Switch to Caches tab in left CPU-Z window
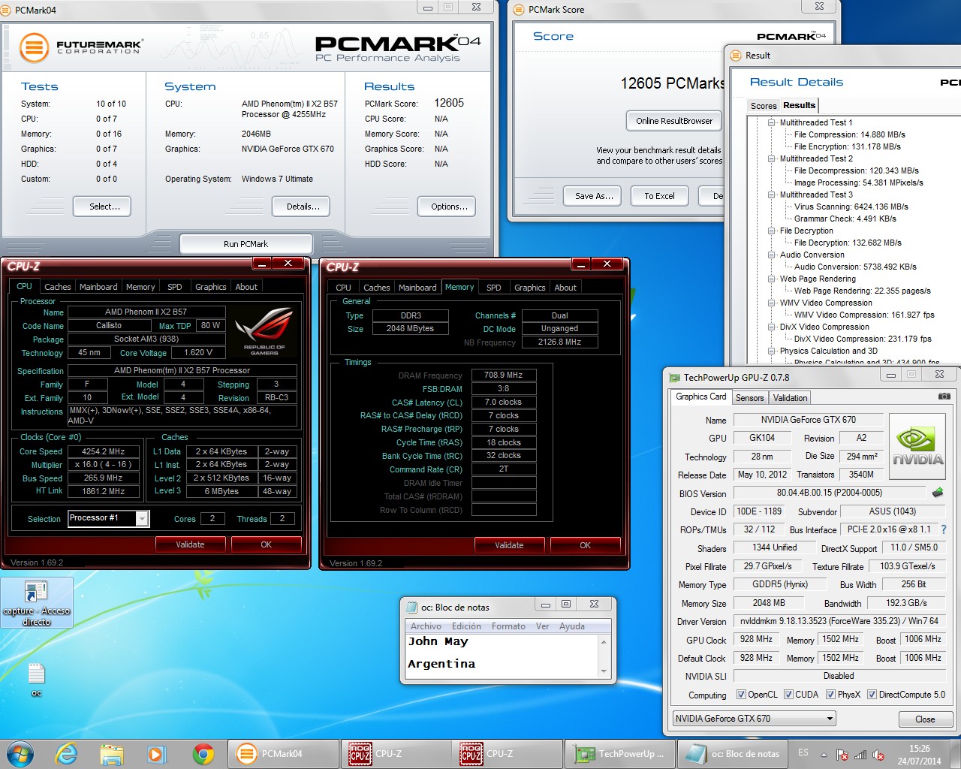This screenshot has width=961, height=769. pos(57,287)
